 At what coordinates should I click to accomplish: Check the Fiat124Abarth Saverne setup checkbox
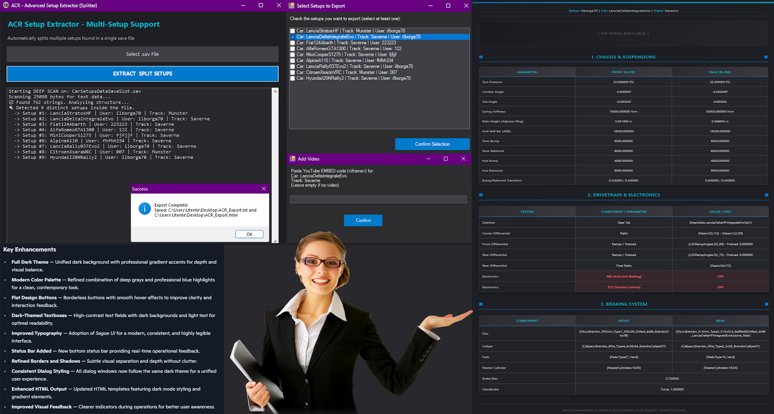[293, 43]
